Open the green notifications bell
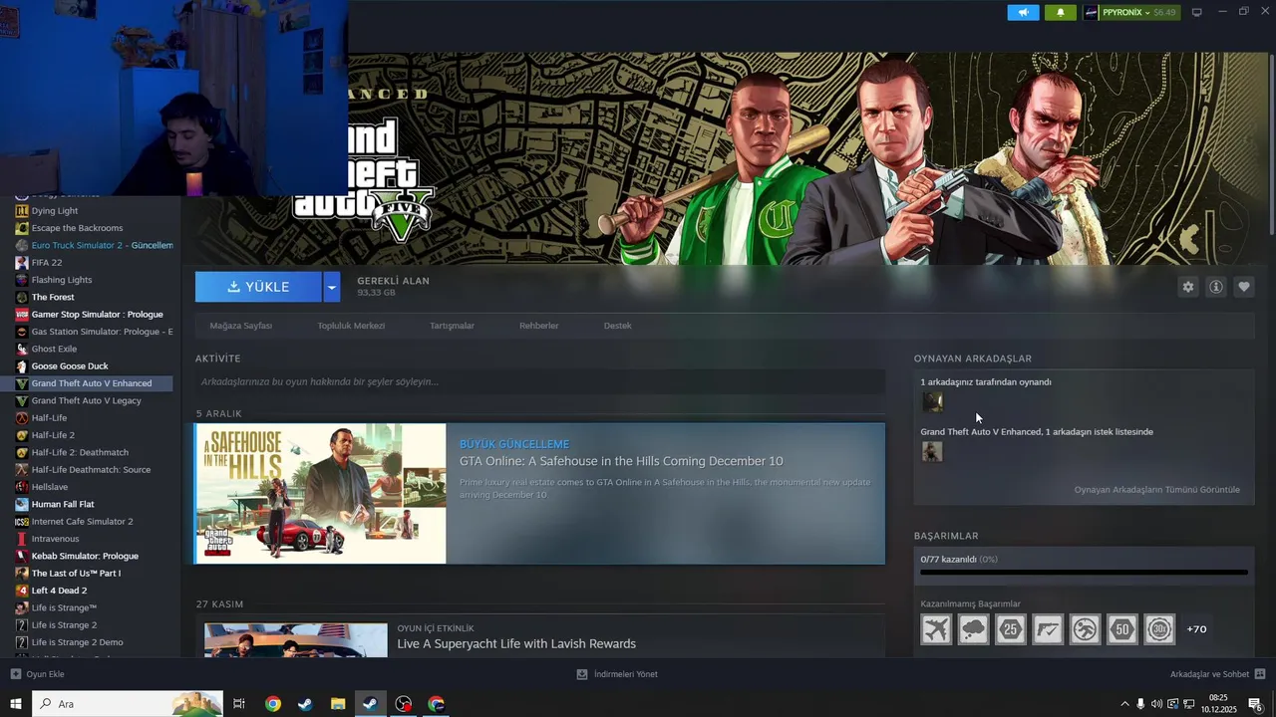The width and height of the screenshot is (1276, 717). [x=1060, y=12]
